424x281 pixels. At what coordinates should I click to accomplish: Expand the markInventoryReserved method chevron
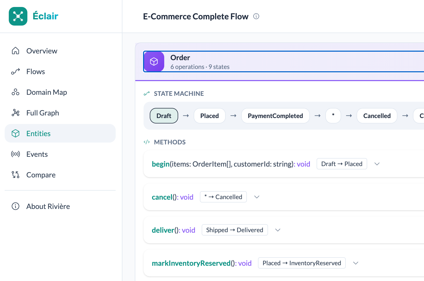coord(356,263)
